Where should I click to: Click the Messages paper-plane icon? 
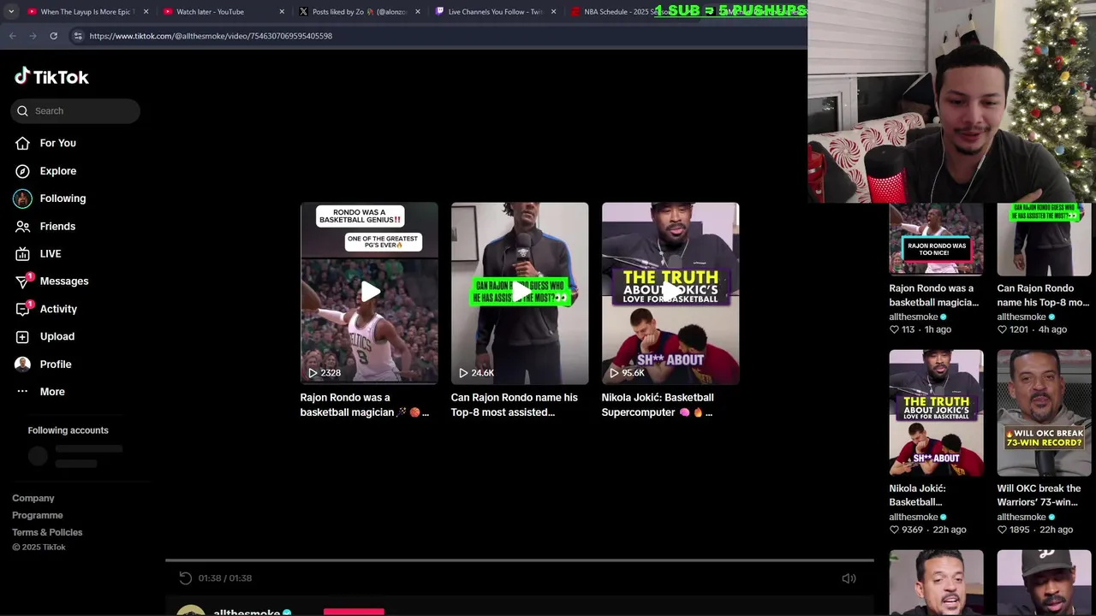pyautogui.click(x=22, y=281)
